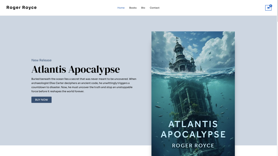Click the page's vertical scrollbar
Viewport: 278px width, 156px height.
[x=277, y=54]
